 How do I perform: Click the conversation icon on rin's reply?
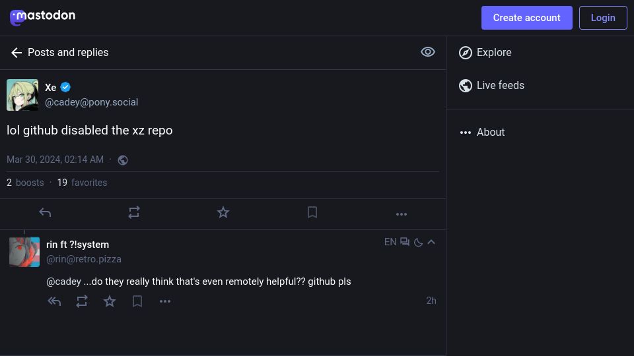click(405, 242)
